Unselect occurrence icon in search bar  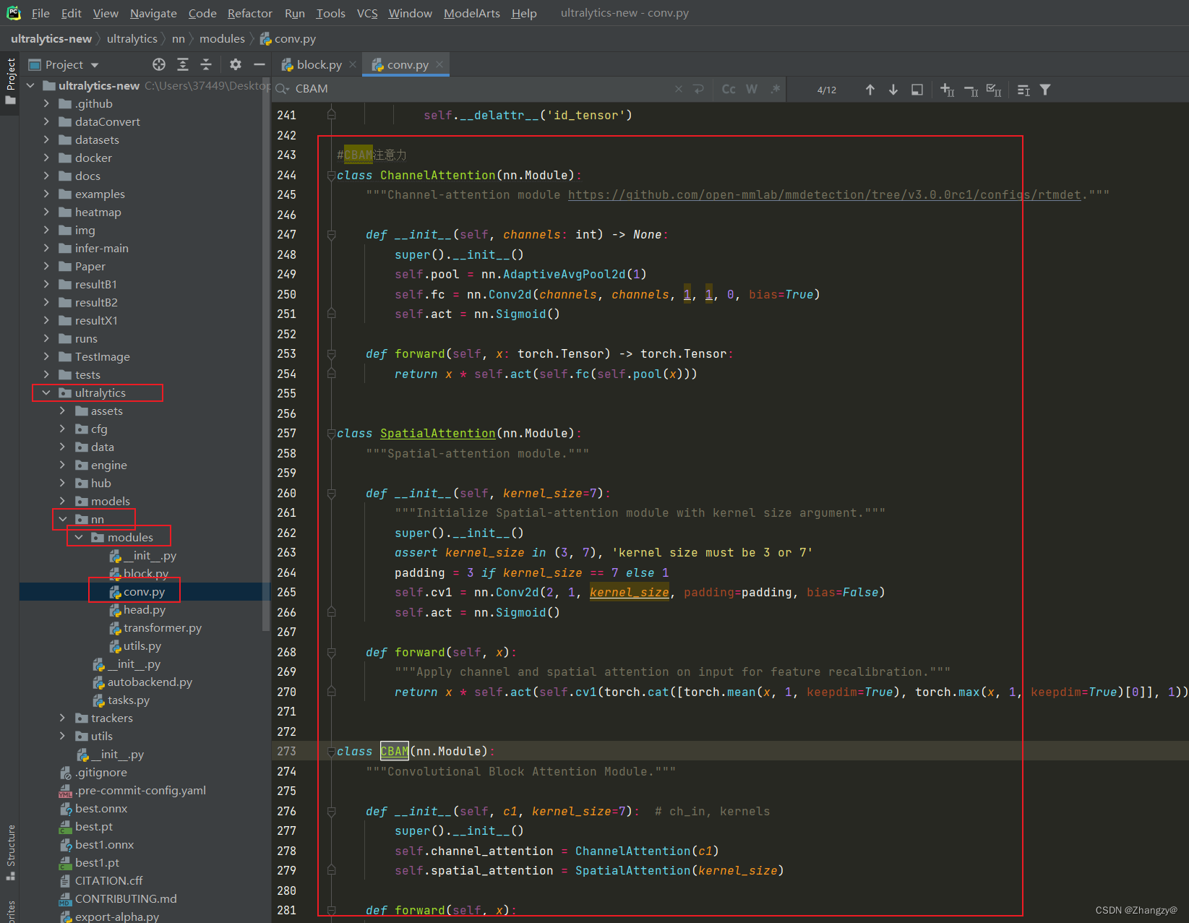(971, 90)
